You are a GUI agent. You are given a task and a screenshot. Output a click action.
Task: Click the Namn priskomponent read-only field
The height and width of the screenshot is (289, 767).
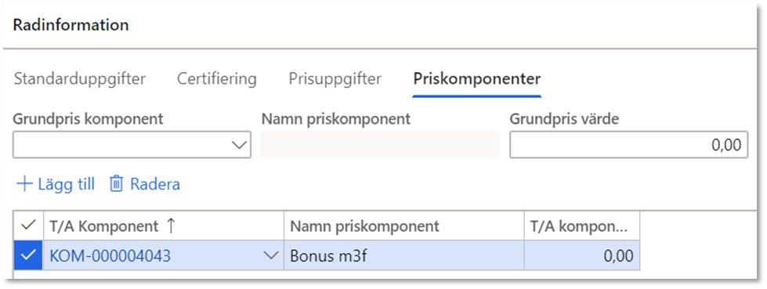pos(380,145)
